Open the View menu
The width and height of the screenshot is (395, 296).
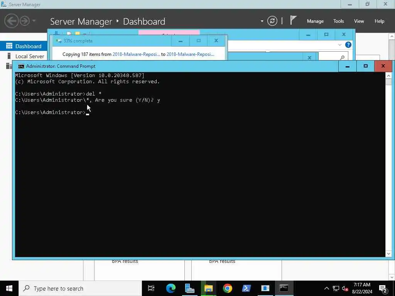(359, 21)
